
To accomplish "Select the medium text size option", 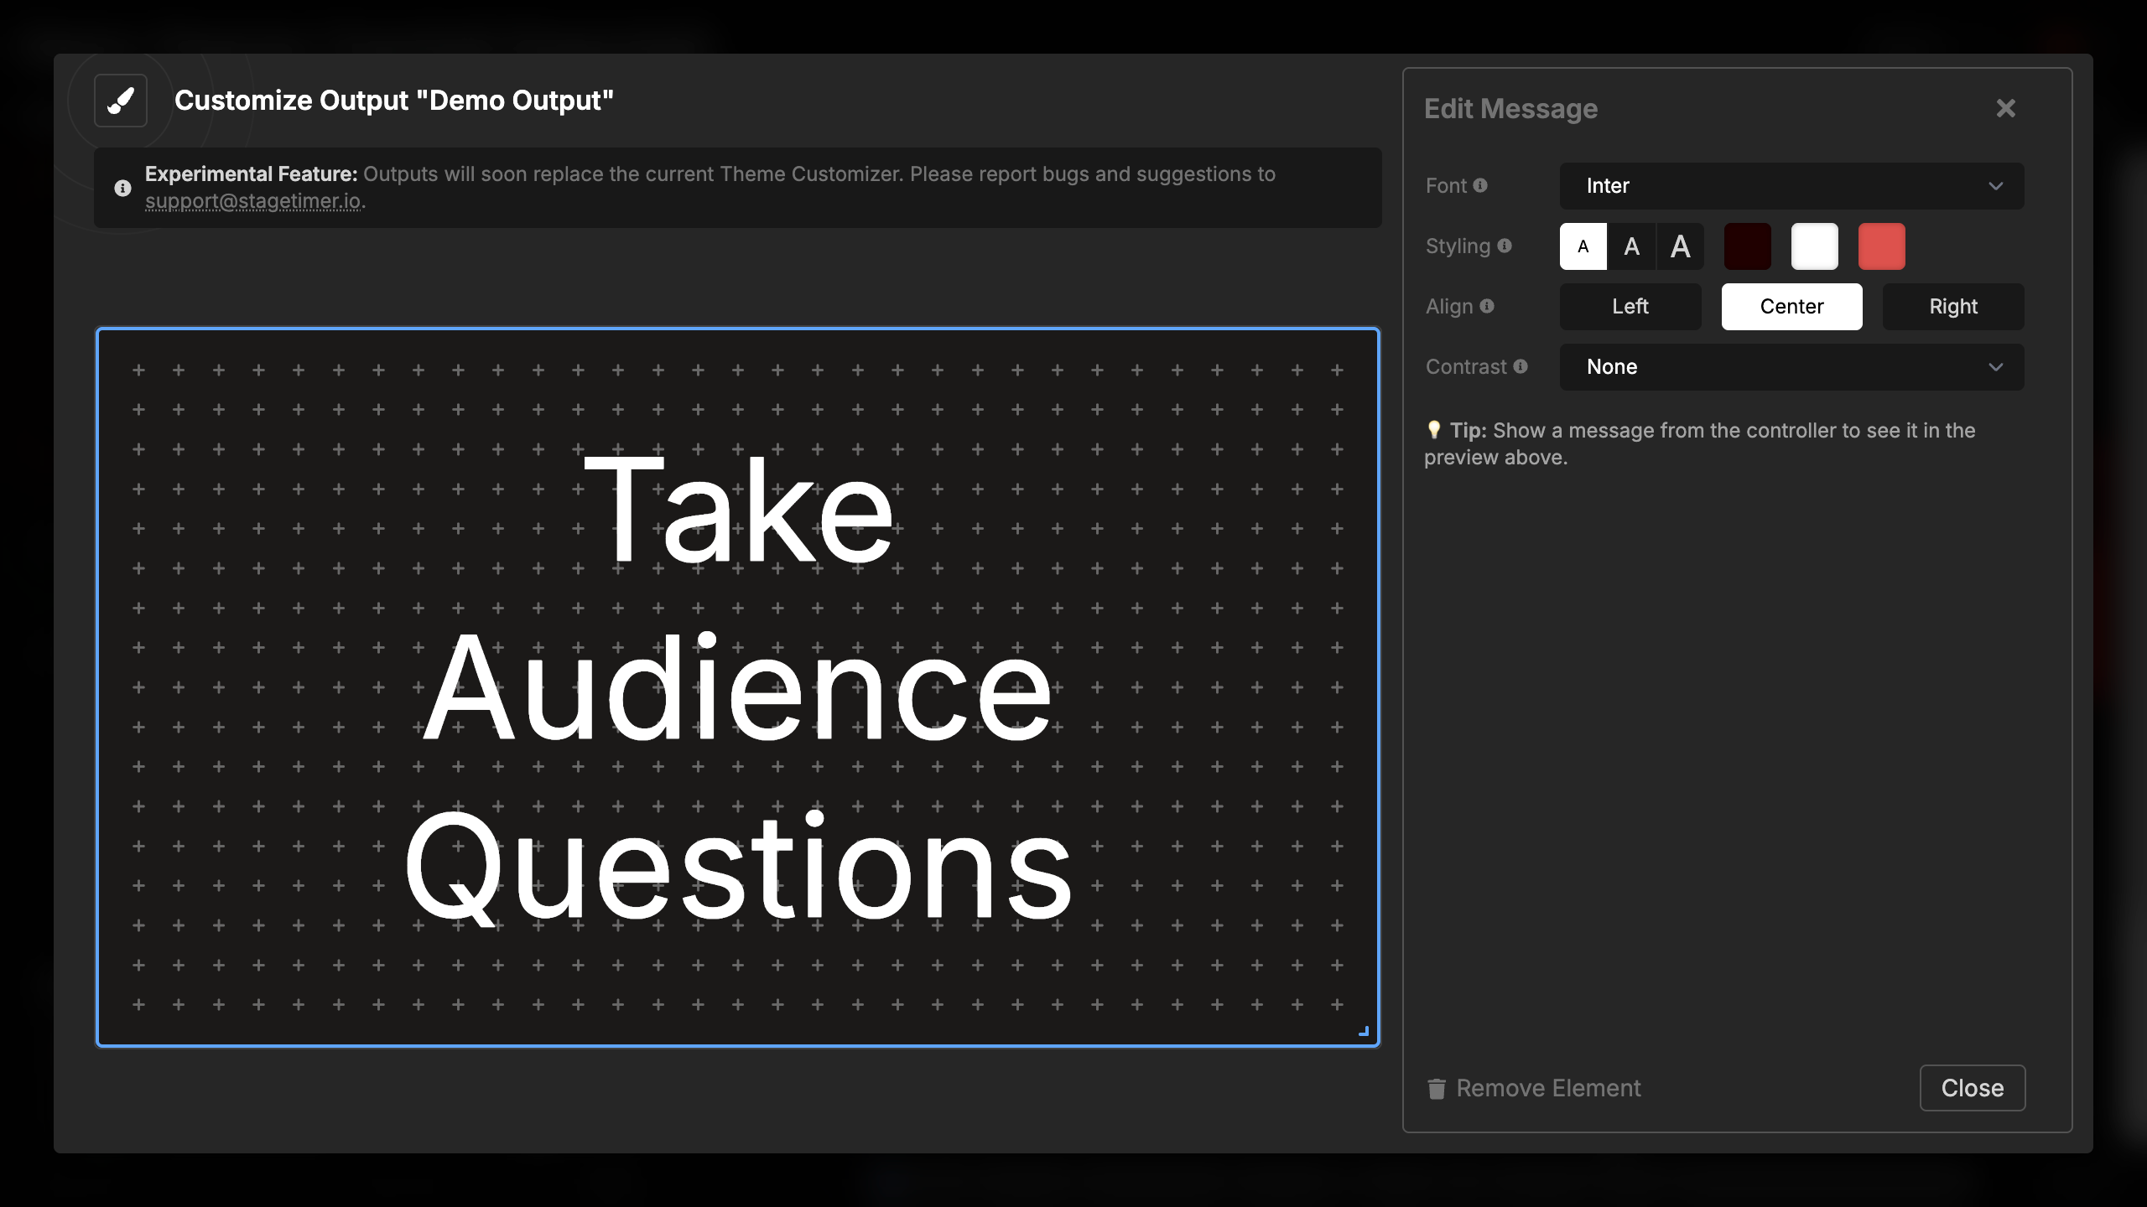I will click(x=1631, y=246).
